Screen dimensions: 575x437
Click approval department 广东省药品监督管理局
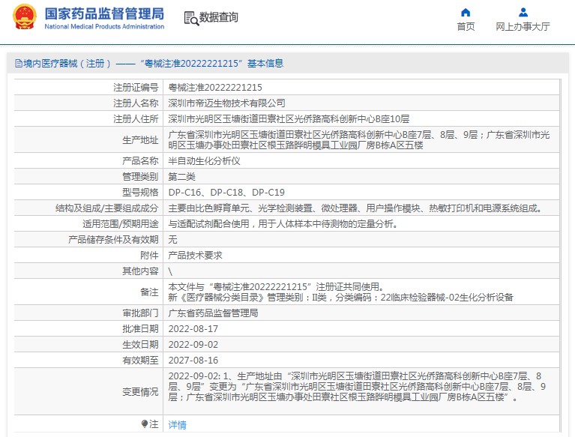coord(213,313)
